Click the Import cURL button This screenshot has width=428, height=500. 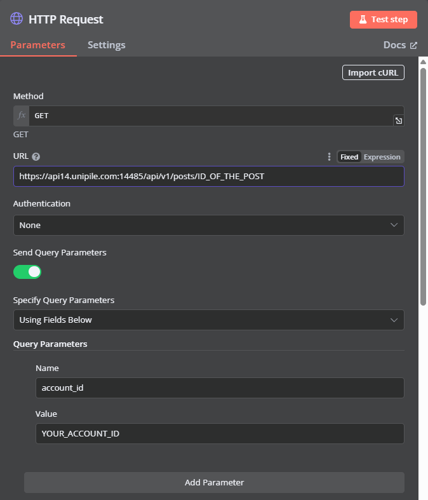[x=373, y=72]
